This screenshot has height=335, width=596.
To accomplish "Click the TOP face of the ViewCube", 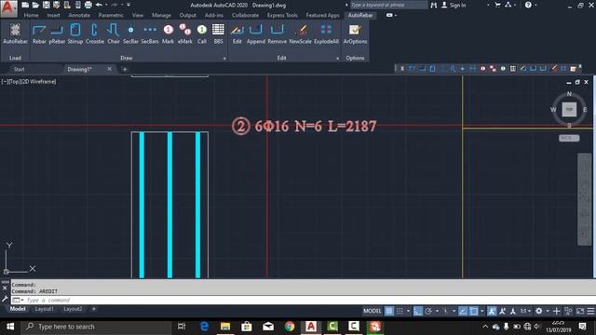I will click(569, 110).
